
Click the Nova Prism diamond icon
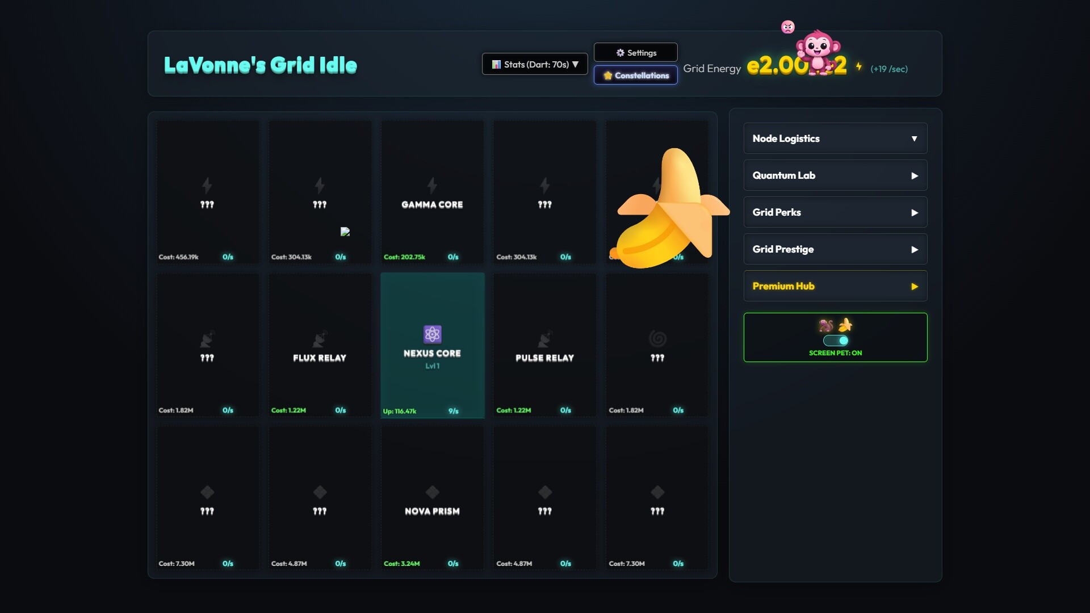(x=432, y=492)
